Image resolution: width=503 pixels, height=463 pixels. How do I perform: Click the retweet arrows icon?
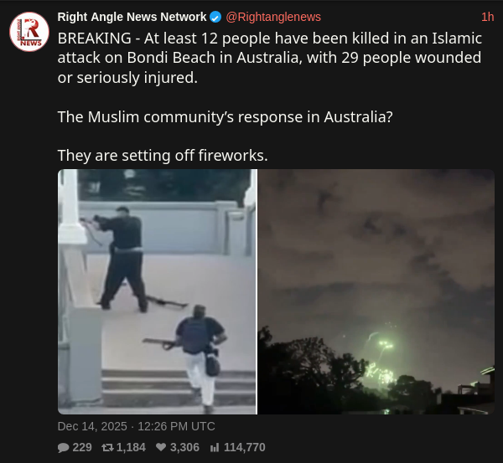pyautogui.click(x=107, y=447)
